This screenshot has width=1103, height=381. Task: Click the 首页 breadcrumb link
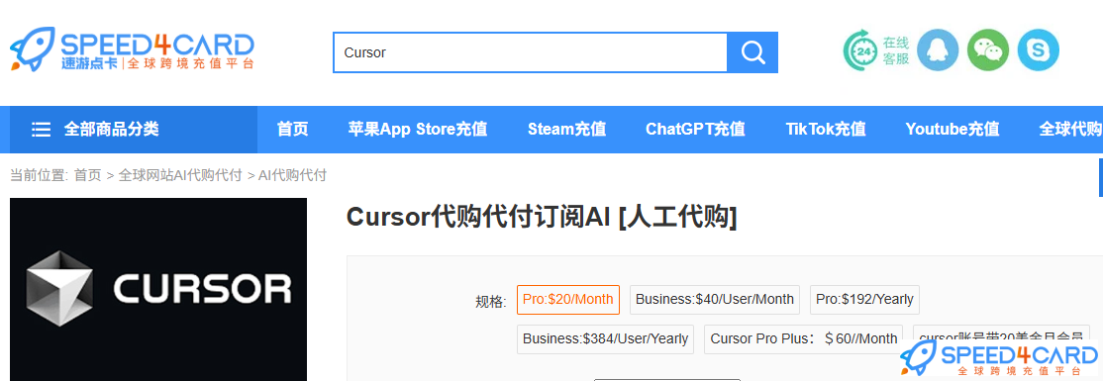pos(88,175)
